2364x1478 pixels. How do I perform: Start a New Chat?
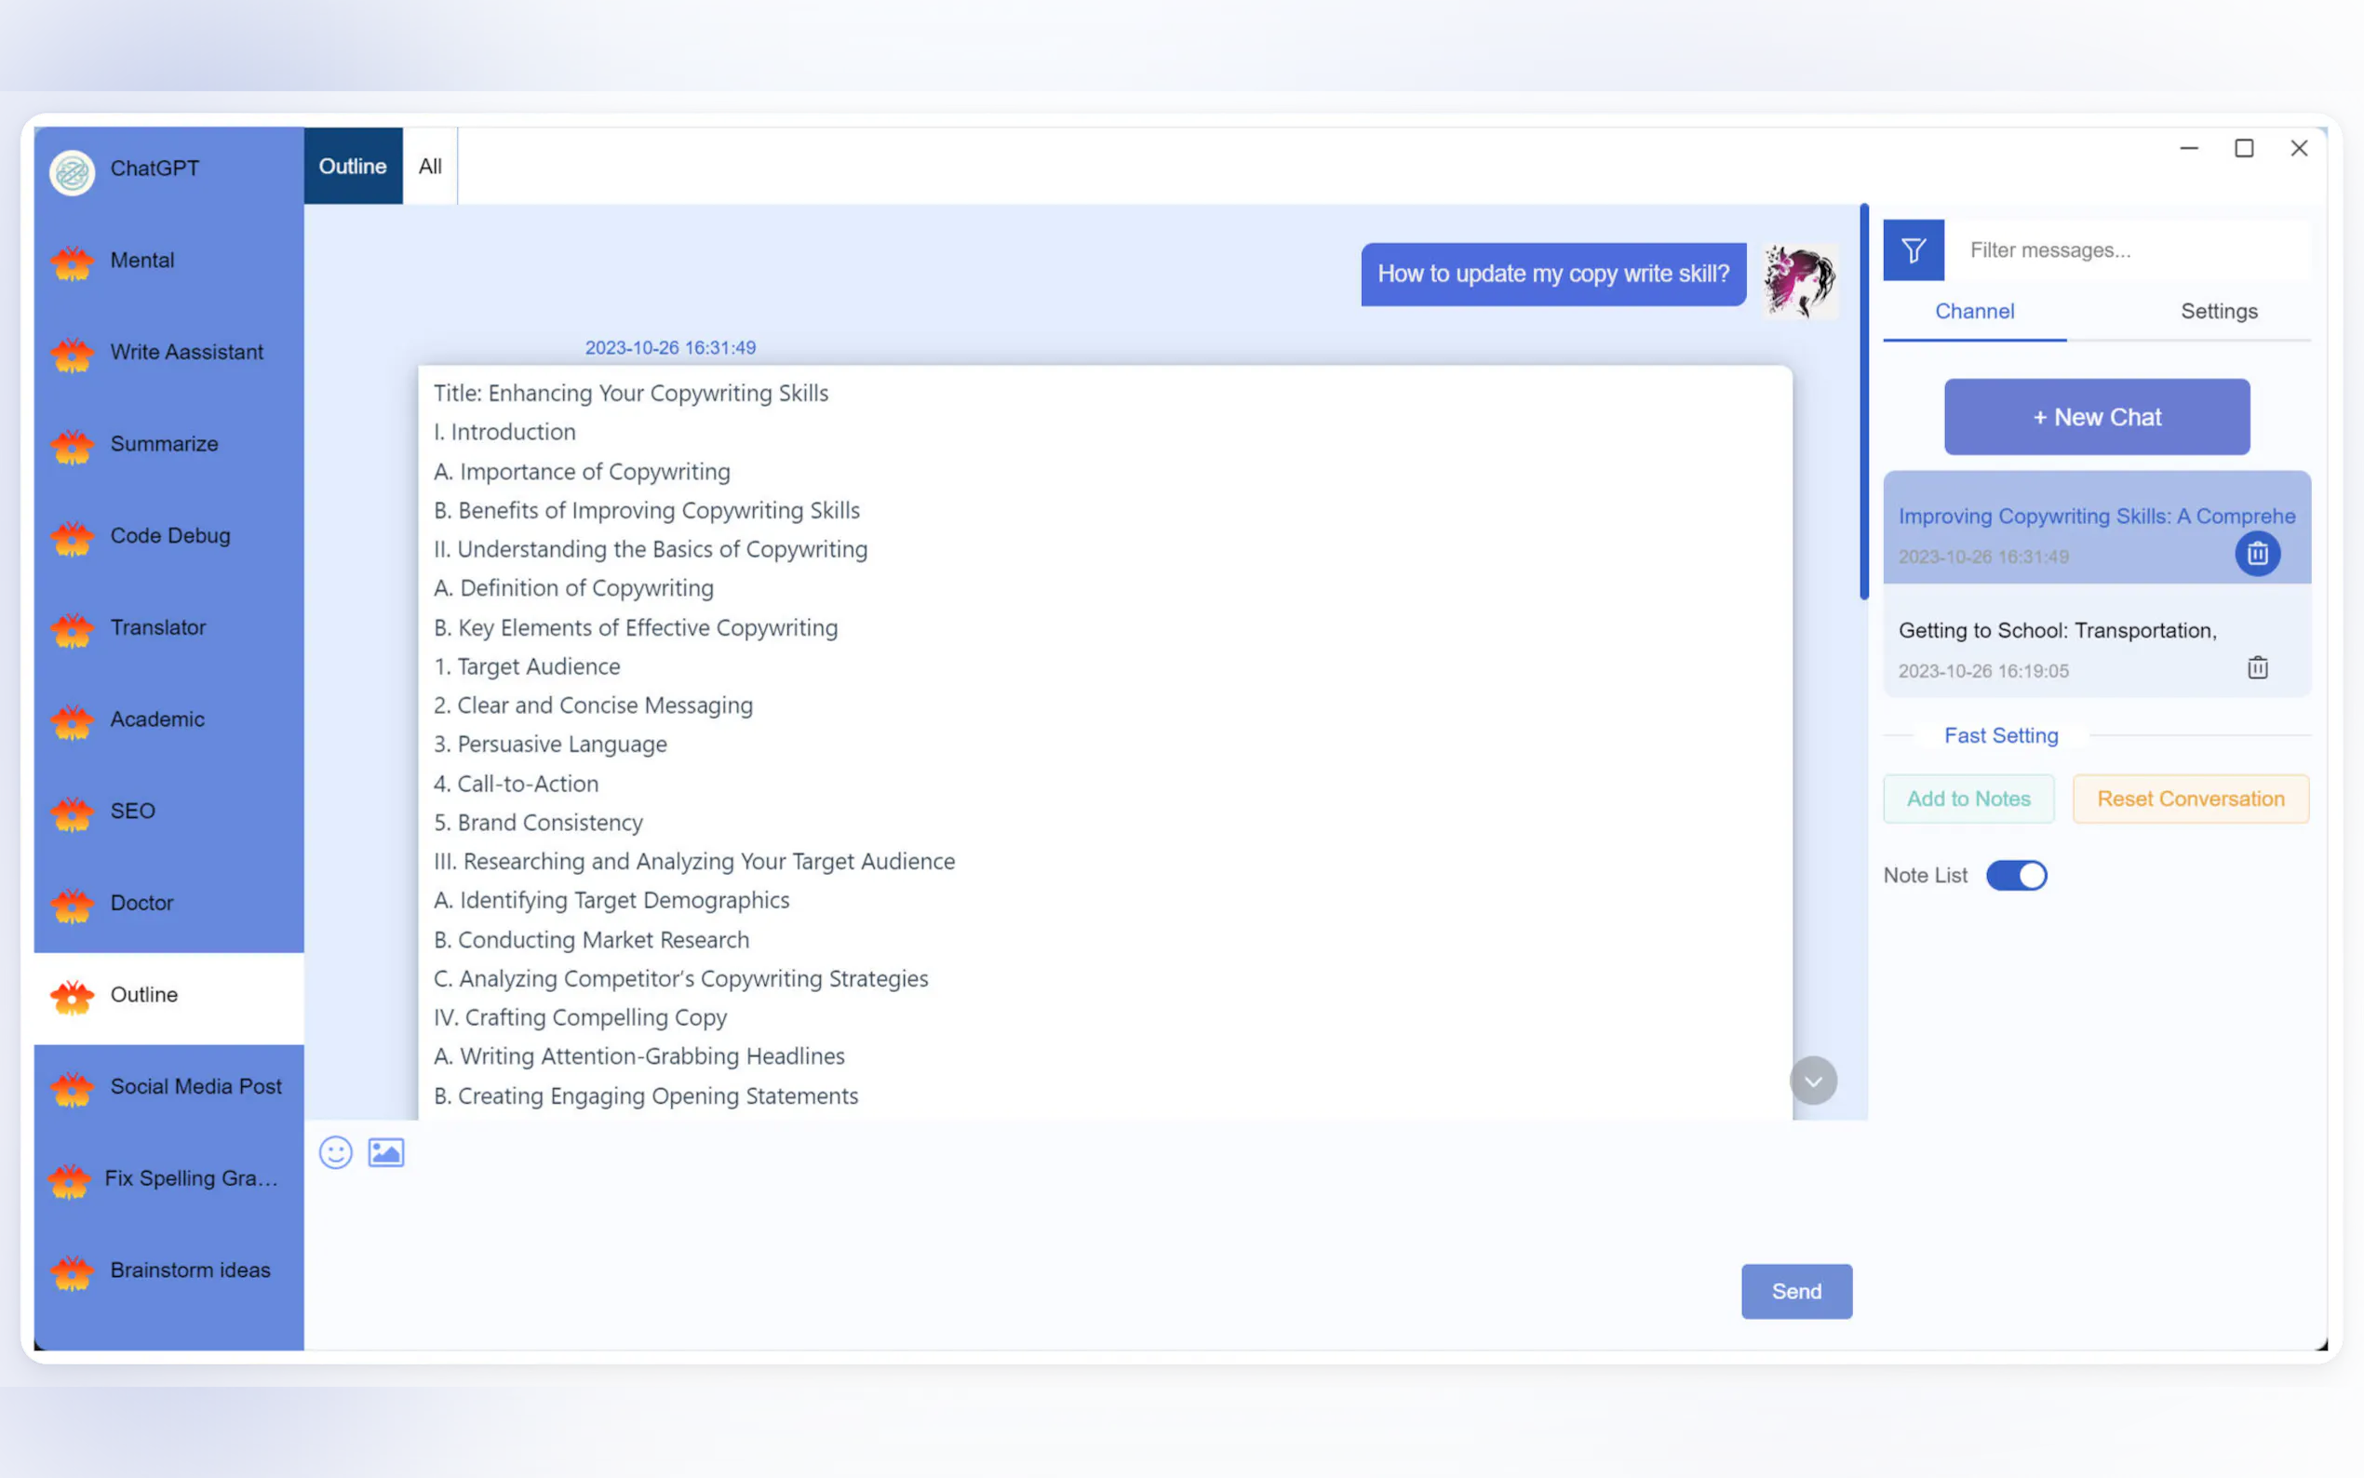pyautogui.click(x=2096, y=417)
